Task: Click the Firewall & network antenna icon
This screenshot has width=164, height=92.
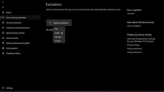Action: tap(3, 28)
